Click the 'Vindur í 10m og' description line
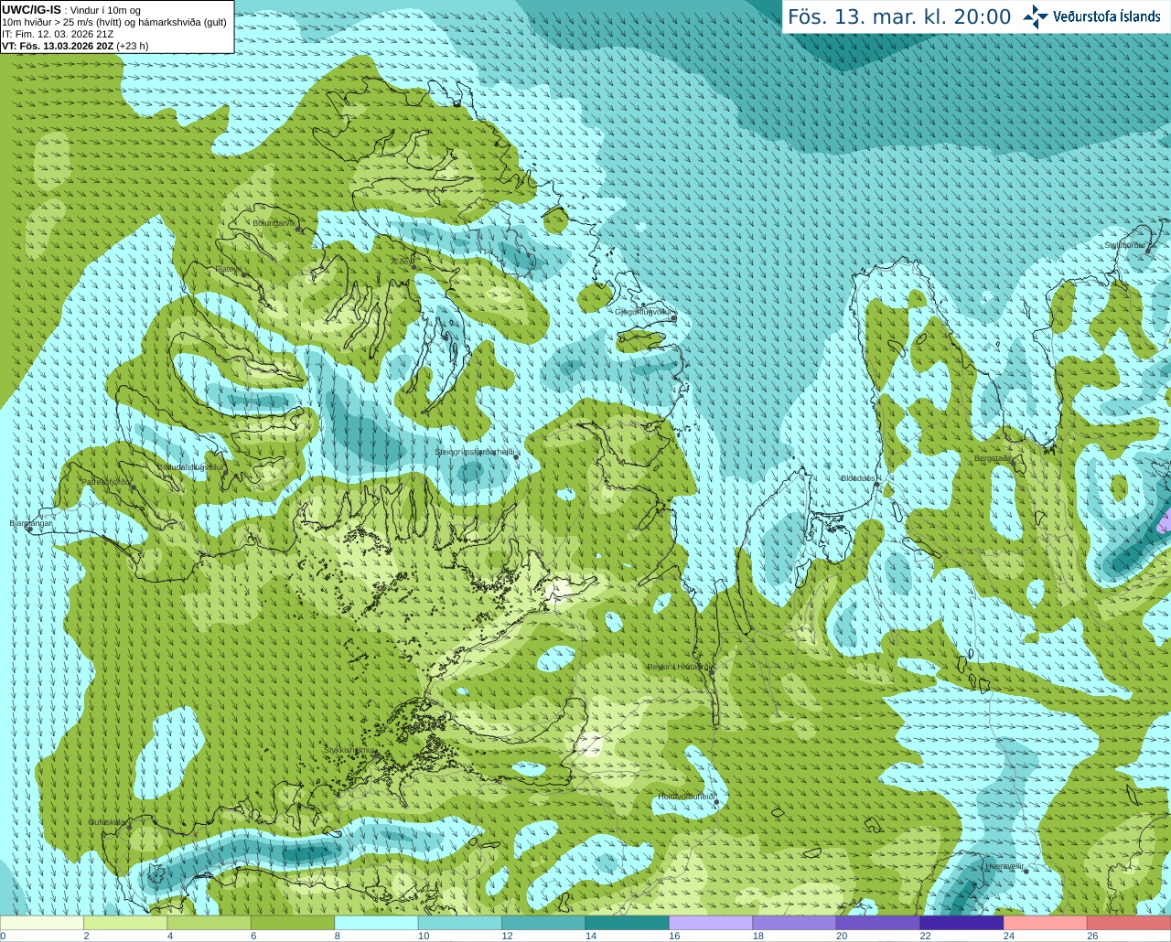This screenshot has width=1171, height=942. click(x=105, y=10)
